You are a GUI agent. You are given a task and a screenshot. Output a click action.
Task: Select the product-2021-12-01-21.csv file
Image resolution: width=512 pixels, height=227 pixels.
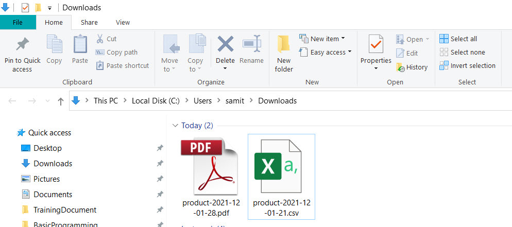281,177
